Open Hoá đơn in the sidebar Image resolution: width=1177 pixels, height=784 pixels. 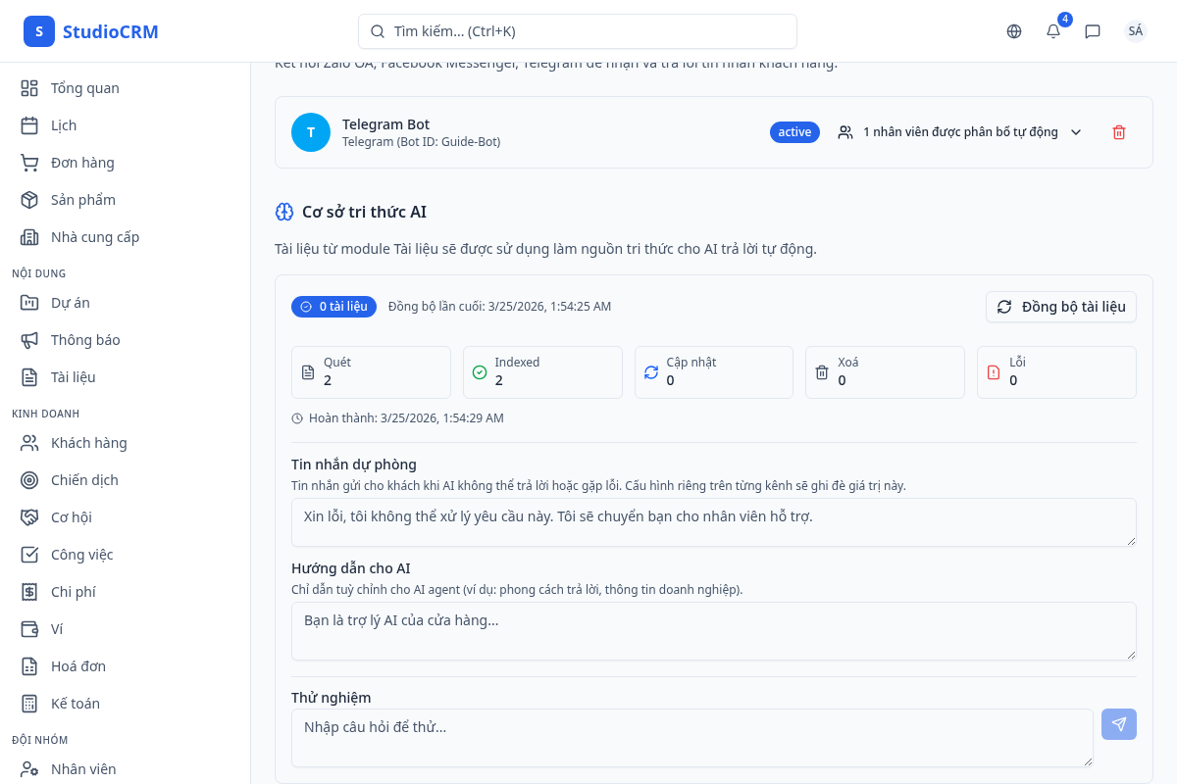click(x=78, y=666)
